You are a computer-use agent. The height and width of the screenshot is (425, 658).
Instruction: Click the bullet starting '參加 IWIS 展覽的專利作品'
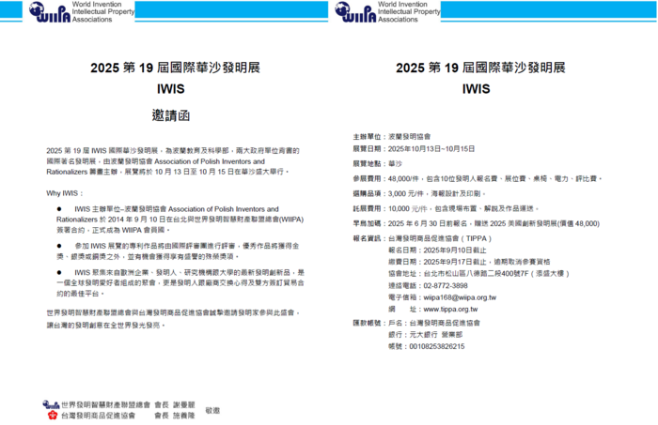click(x=178, y=250)
